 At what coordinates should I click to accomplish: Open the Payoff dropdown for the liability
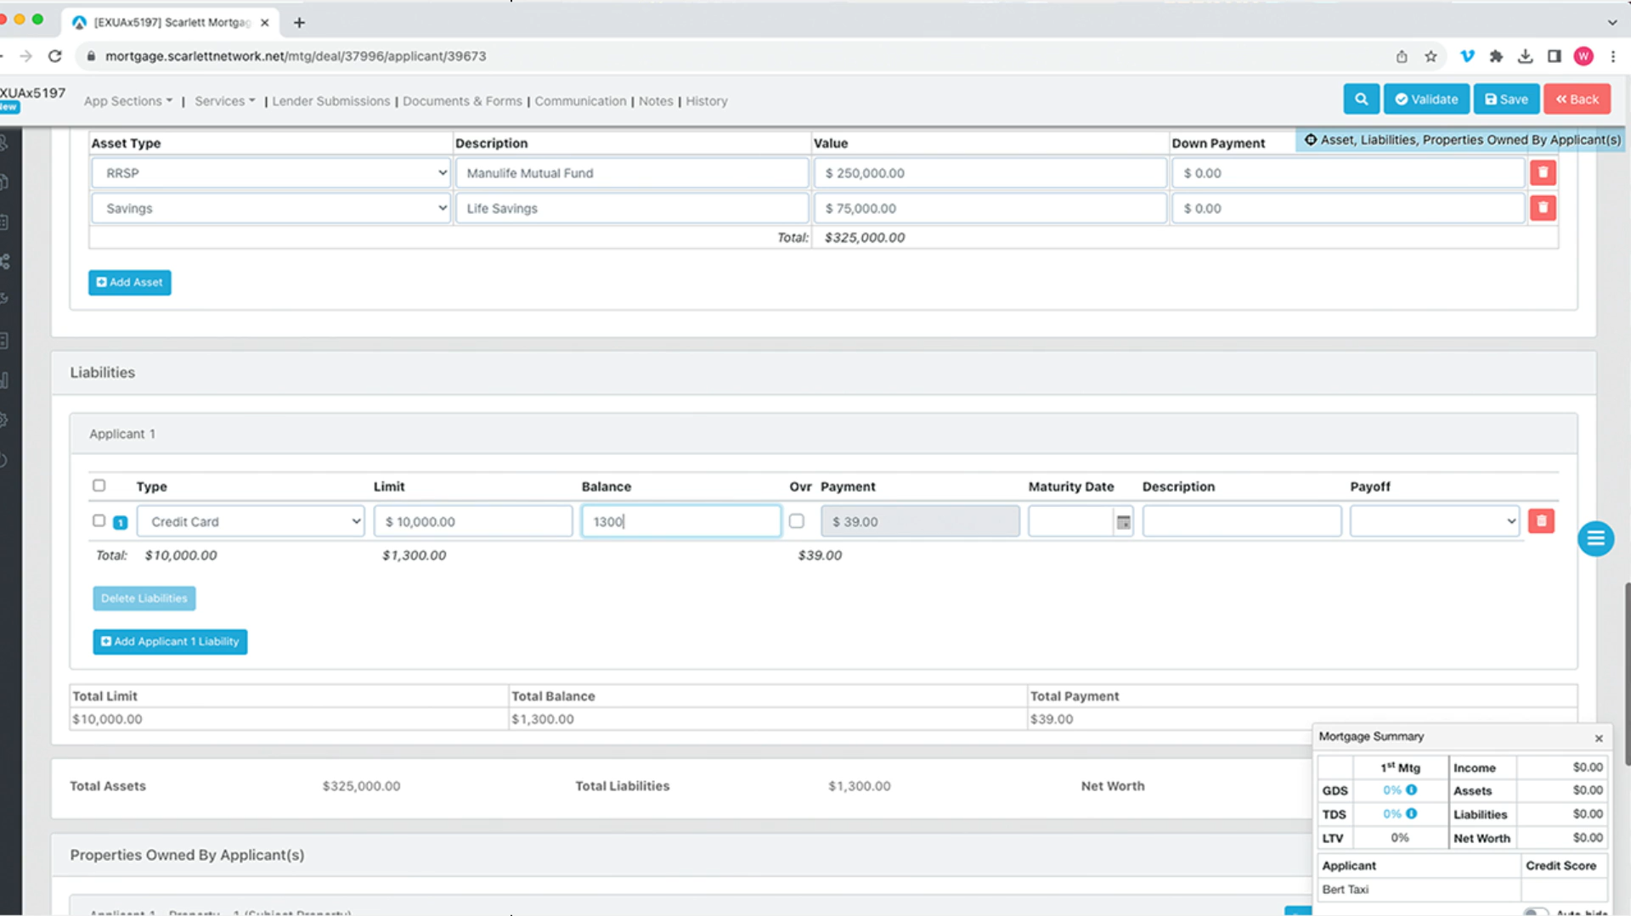point(1434,522)
